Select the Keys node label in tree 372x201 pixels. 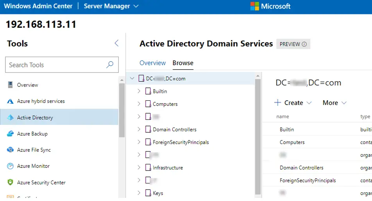coord(158,193)
